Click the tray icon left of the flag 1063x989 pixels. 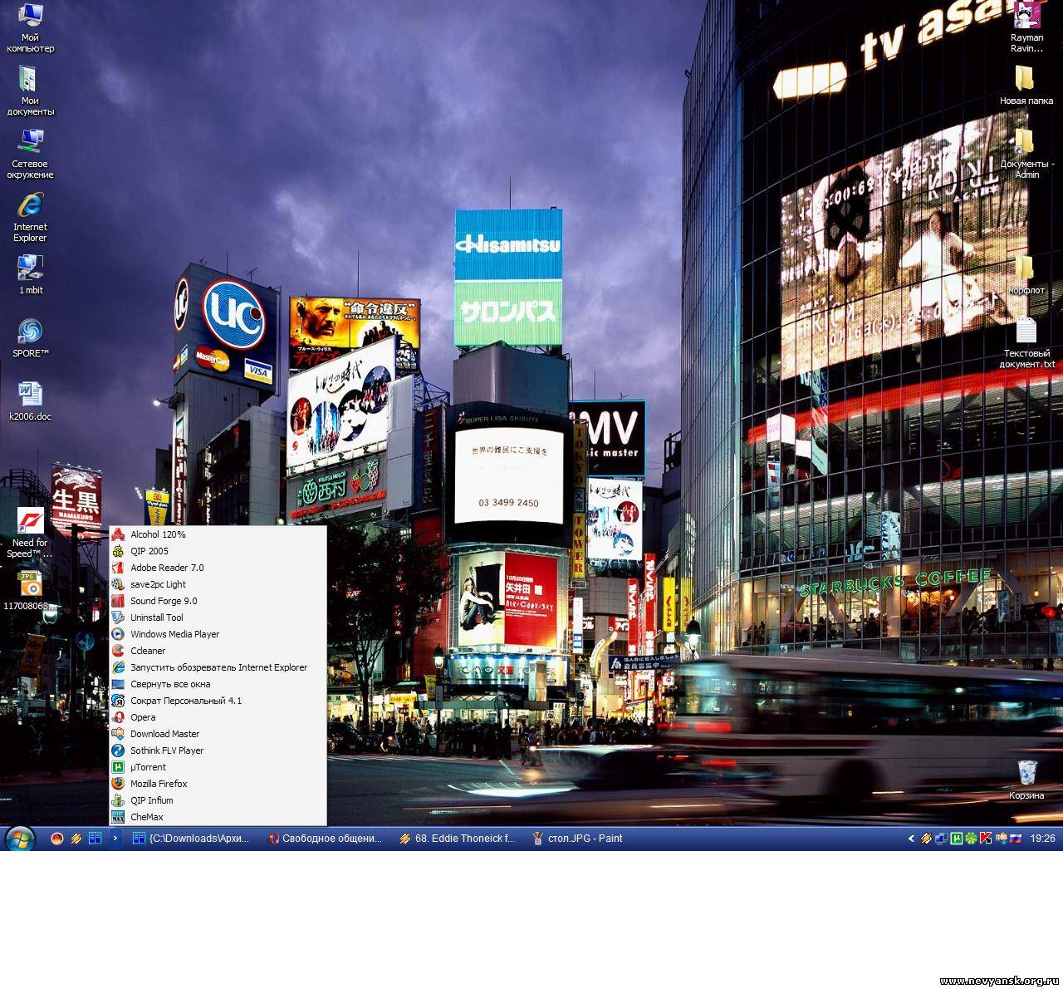pos(1002,839)
